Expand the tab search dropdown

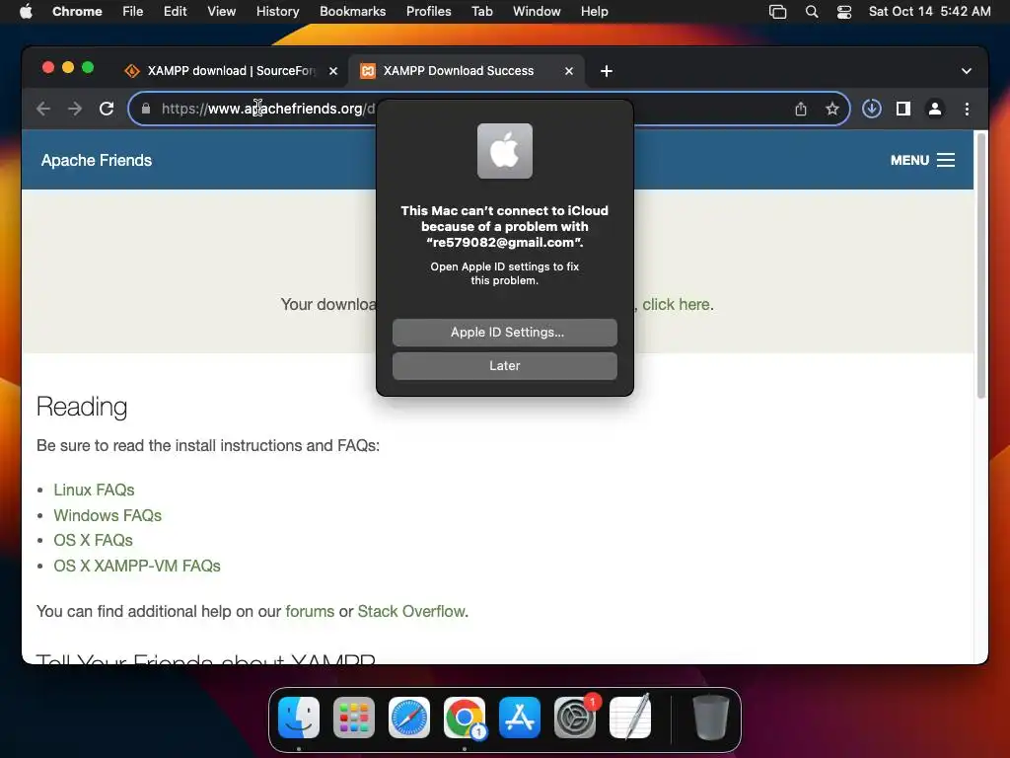coord(967,71)
